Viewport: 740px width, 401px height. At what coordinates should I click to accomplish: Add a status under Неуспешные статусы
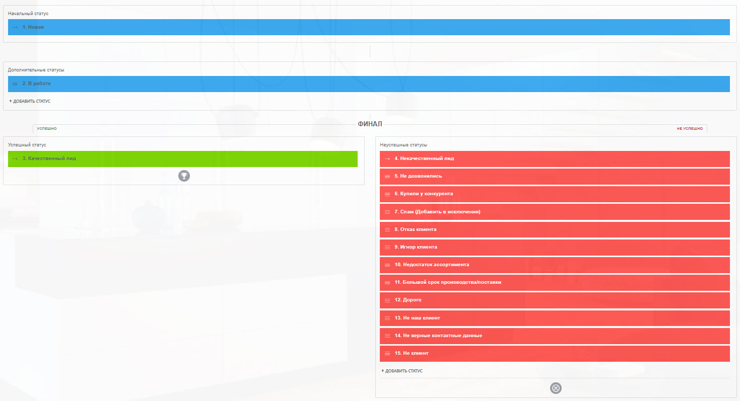pyautogui.click(x=402, y=371)
